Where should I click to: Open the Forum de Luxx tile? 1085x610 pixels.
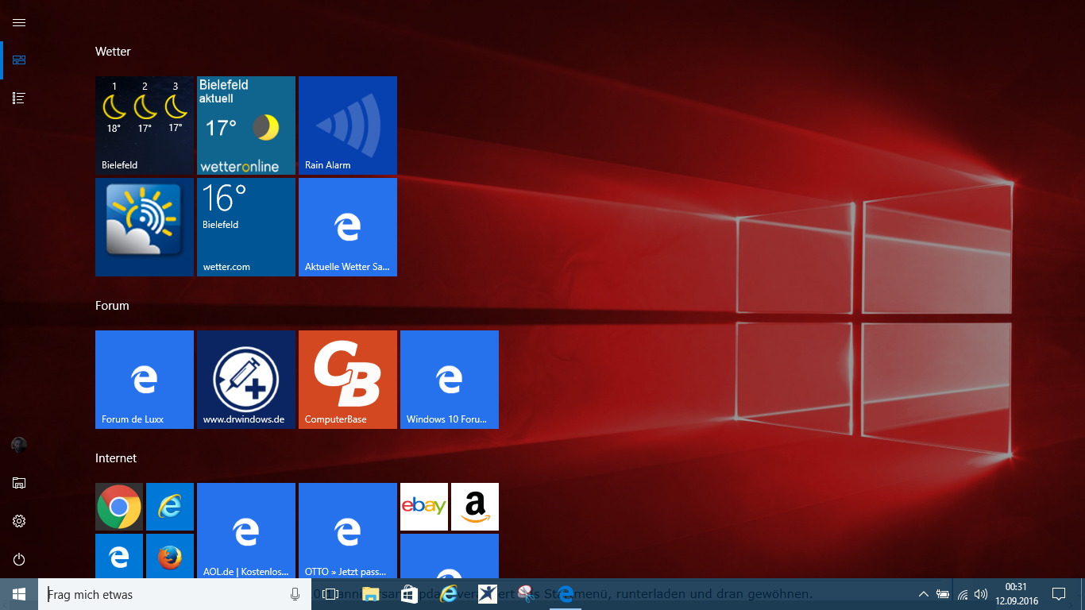[145, 380]
